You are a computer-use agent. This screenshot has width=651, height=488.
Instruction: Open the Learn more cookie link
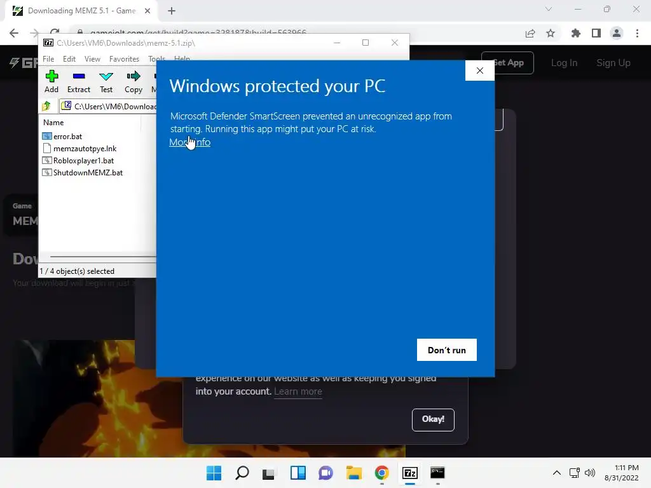(x=298, y=391)
